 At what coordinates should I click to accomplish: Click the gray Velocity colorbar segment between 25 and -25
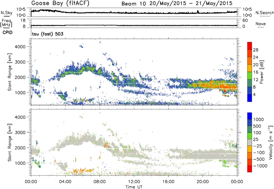[250, 142]
